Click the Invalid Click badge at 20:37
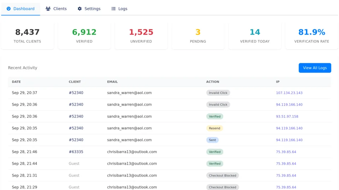The image size is (339, 190). [218, 93]
